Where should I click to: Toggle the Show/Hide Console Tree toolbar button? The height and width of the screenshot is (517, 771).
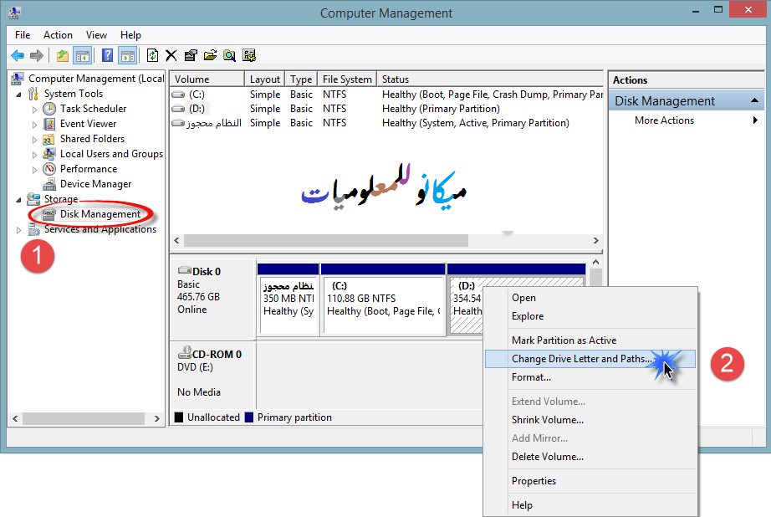(x=82, y=55)
